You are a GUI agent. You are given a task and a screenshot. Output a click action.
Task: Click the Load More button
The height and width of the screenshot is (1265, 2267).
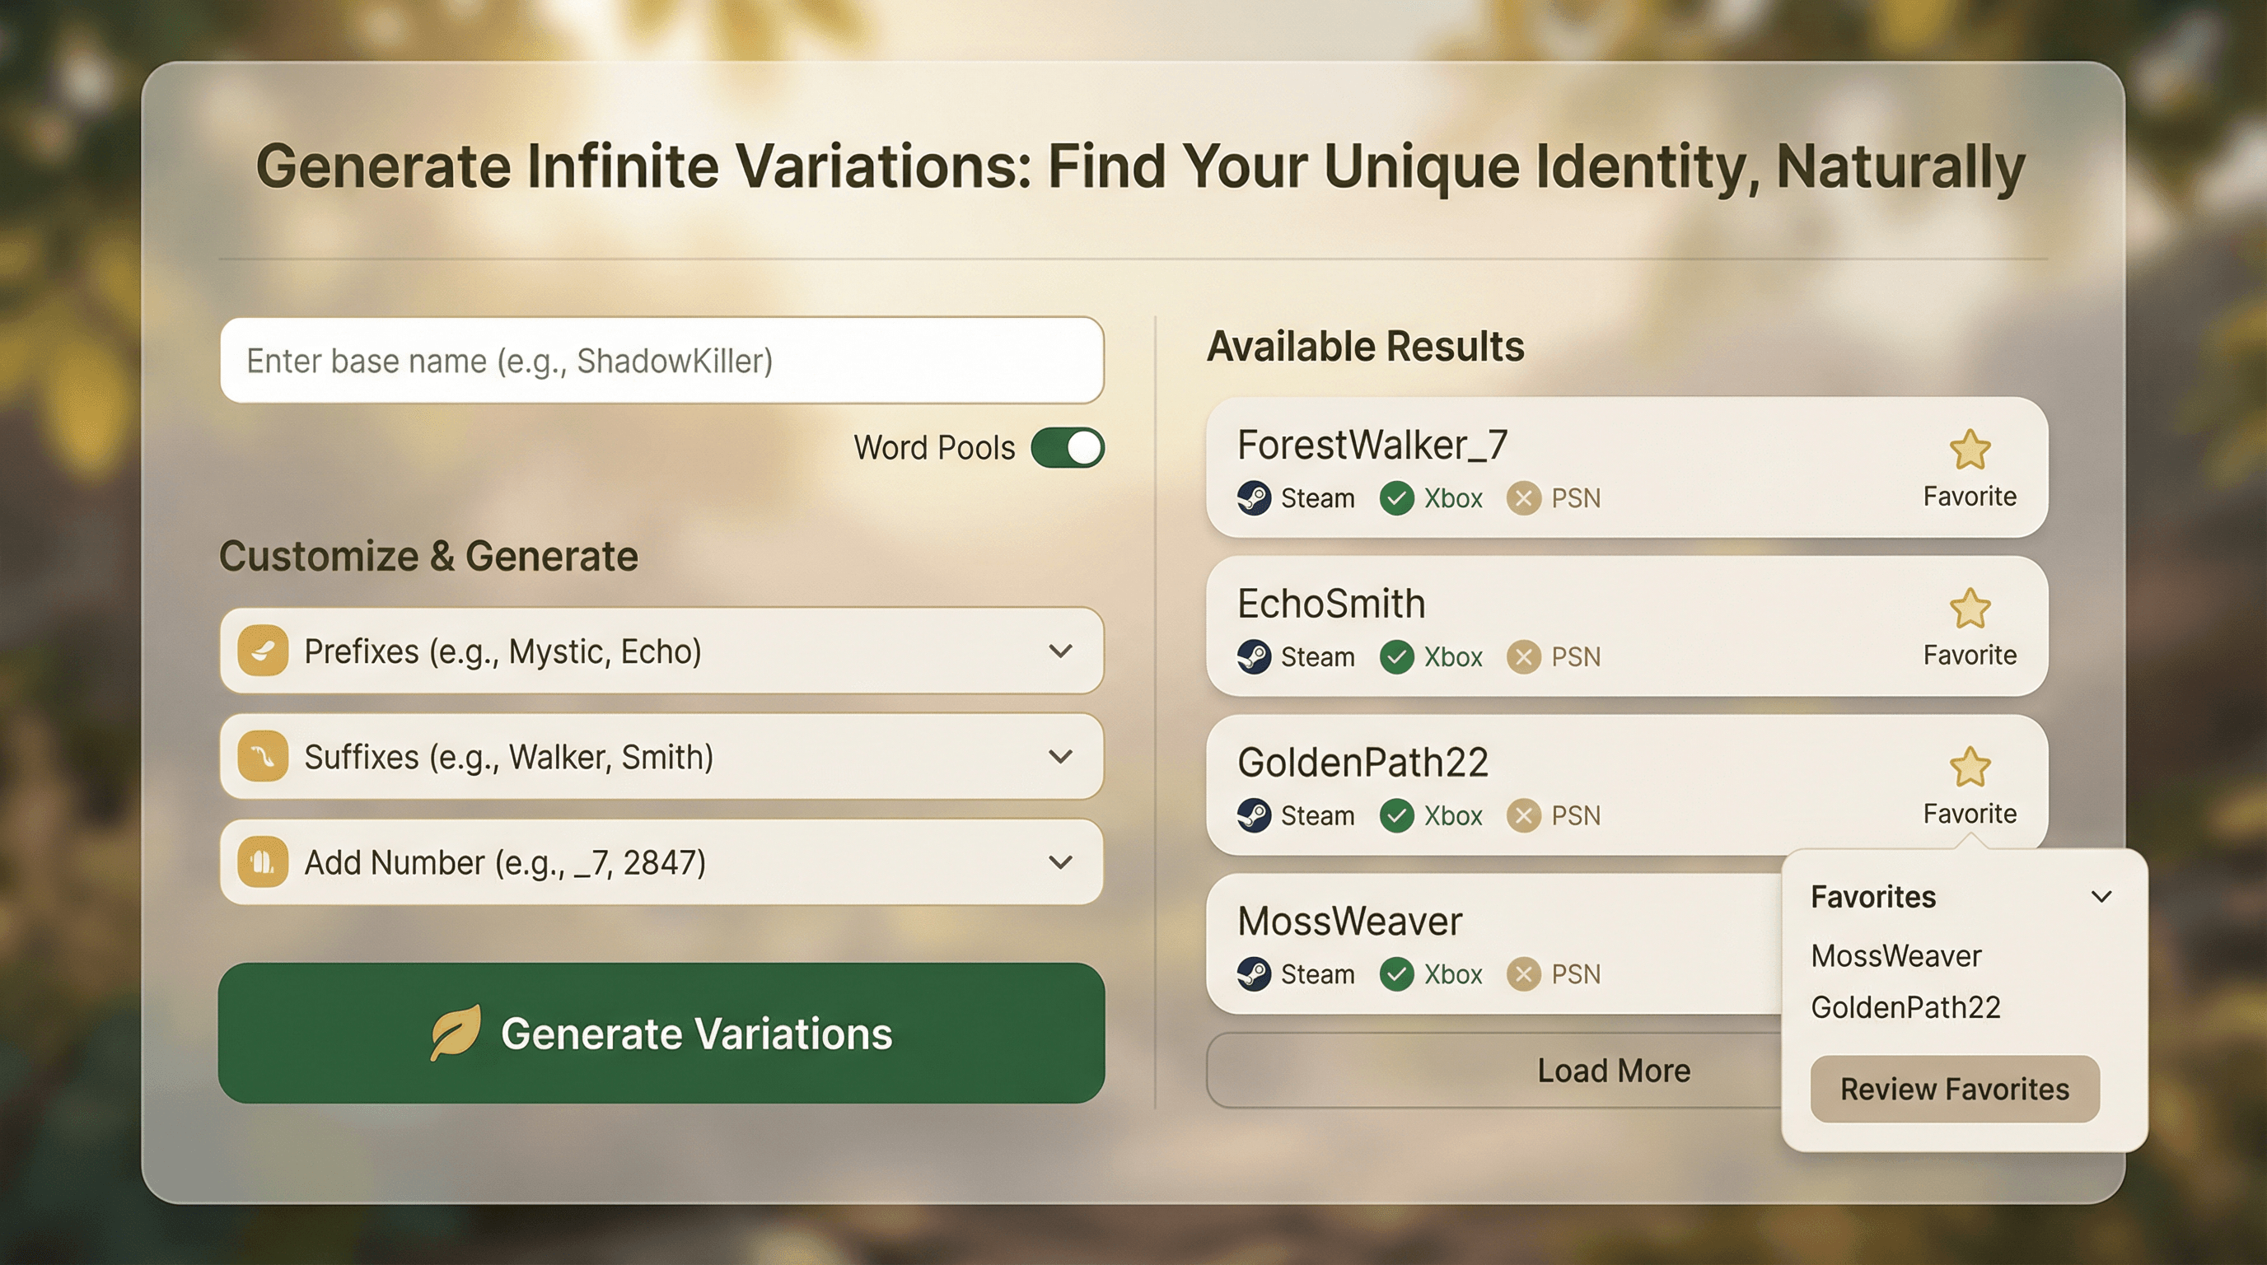[x=1613, y=1071]
